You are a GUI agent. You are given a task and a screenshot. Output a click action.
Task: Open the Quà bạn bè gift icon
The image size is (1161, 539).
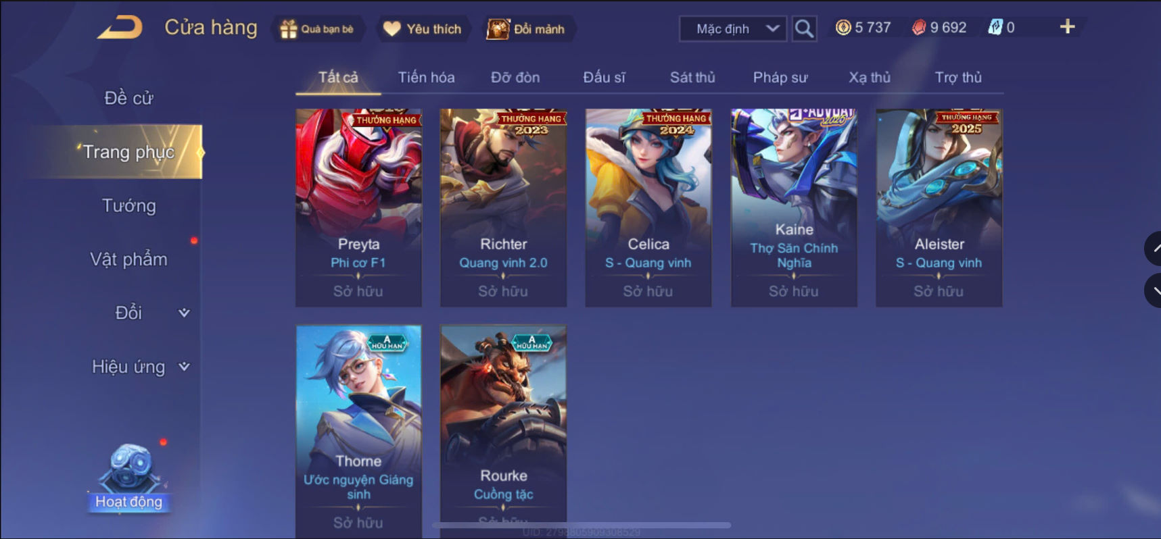(289, 29)
